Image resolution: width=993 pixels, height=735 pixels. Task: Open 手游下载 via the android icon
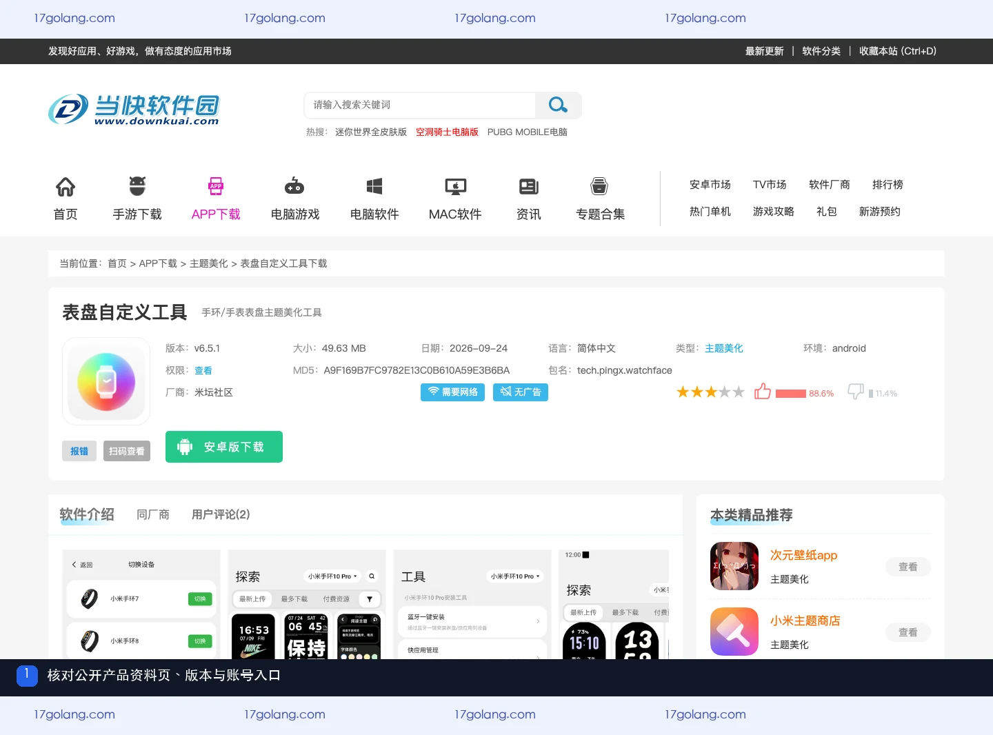point(137,186)
